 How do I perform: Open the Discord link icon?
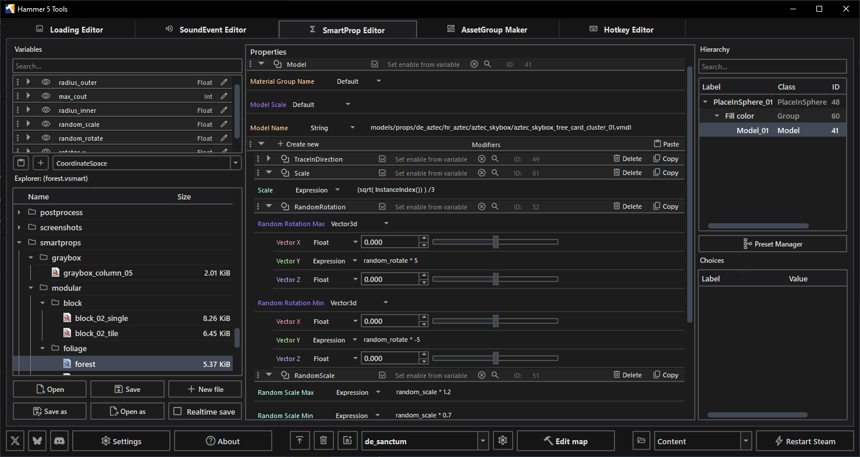pyautogui.click(x=59, y=441)
